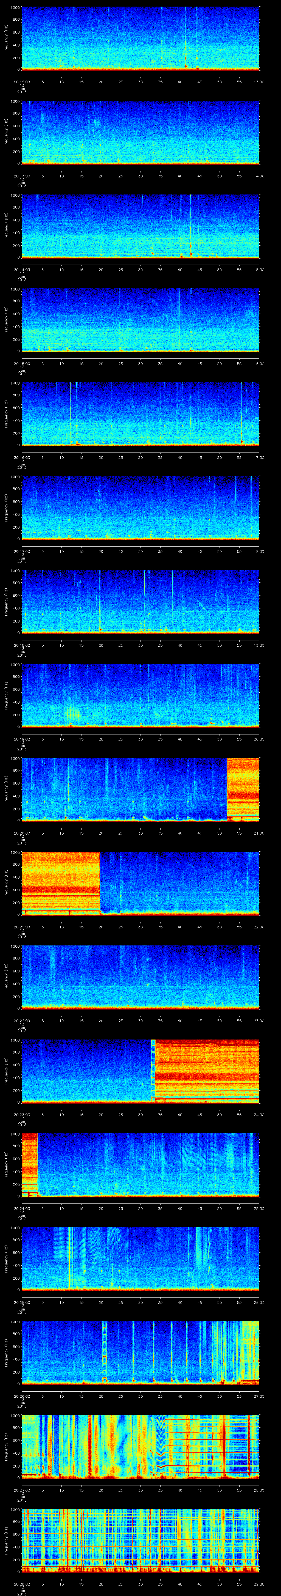Pick the 20:17:00 start time label

tap(22, 552)
